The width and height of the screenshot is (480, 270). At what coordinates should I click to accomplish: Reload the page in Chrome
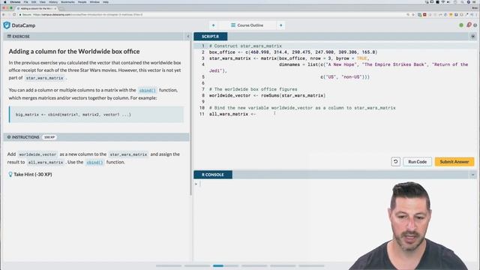pos(14,15)
